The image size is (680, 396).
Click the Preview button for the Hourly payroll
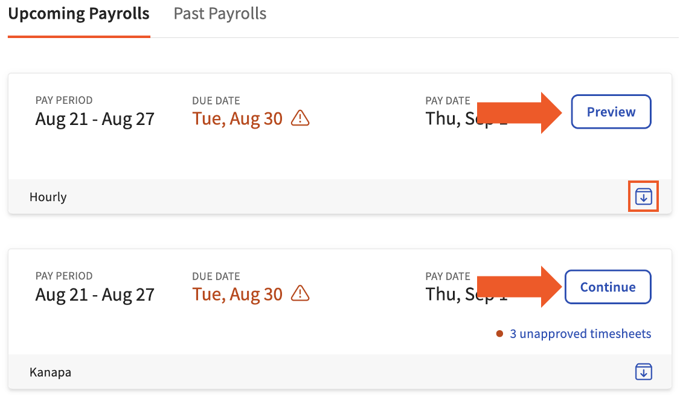611,112
